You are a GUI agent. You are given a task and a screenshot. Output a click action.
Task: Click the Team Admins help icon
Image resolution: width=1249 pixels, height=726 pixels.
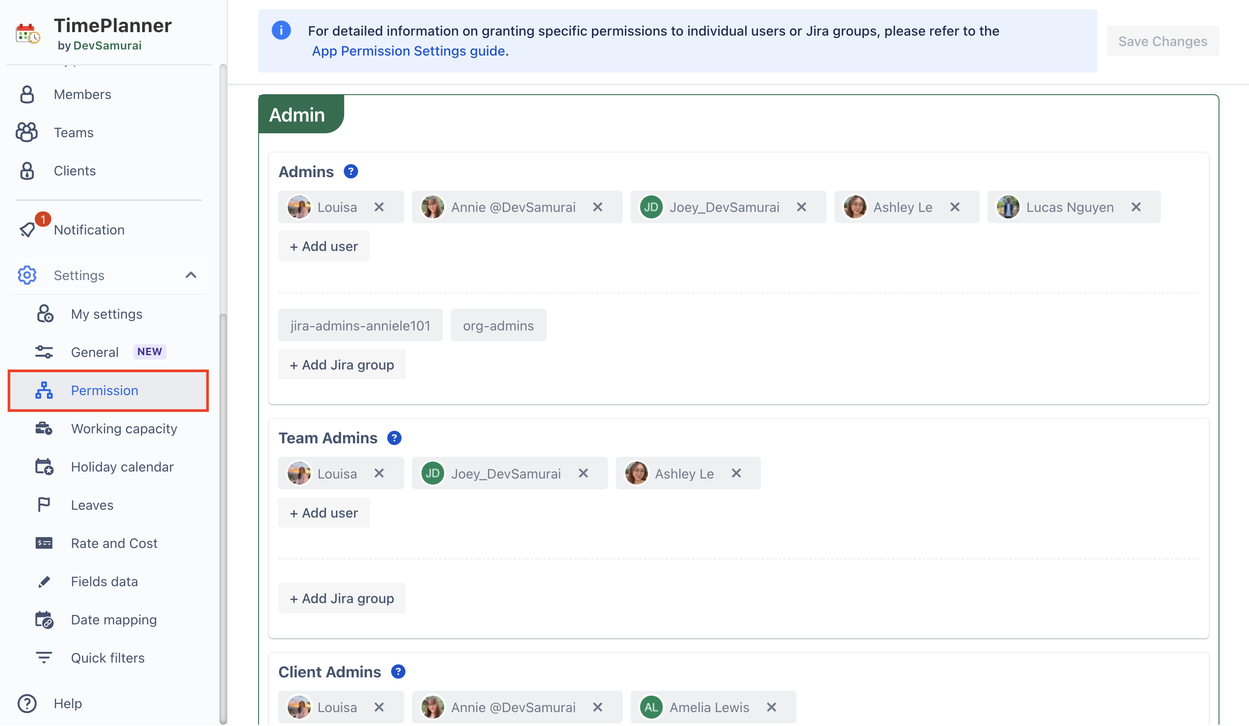point(394,438)
